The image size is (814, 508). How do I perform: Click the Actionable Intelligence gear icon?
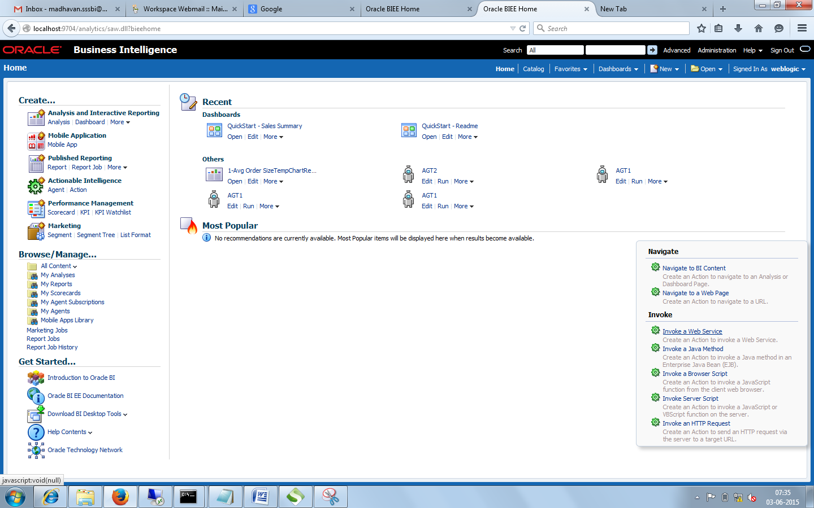point(36,186)
